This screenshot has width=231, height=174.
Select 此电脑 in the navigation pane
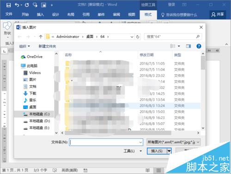tap(29, 66)
